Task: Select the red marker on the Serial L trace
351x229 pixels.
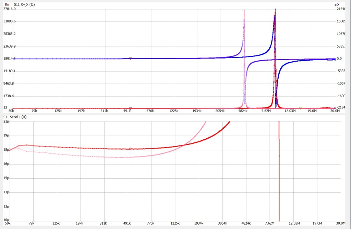Action: (x=130, y=149)
